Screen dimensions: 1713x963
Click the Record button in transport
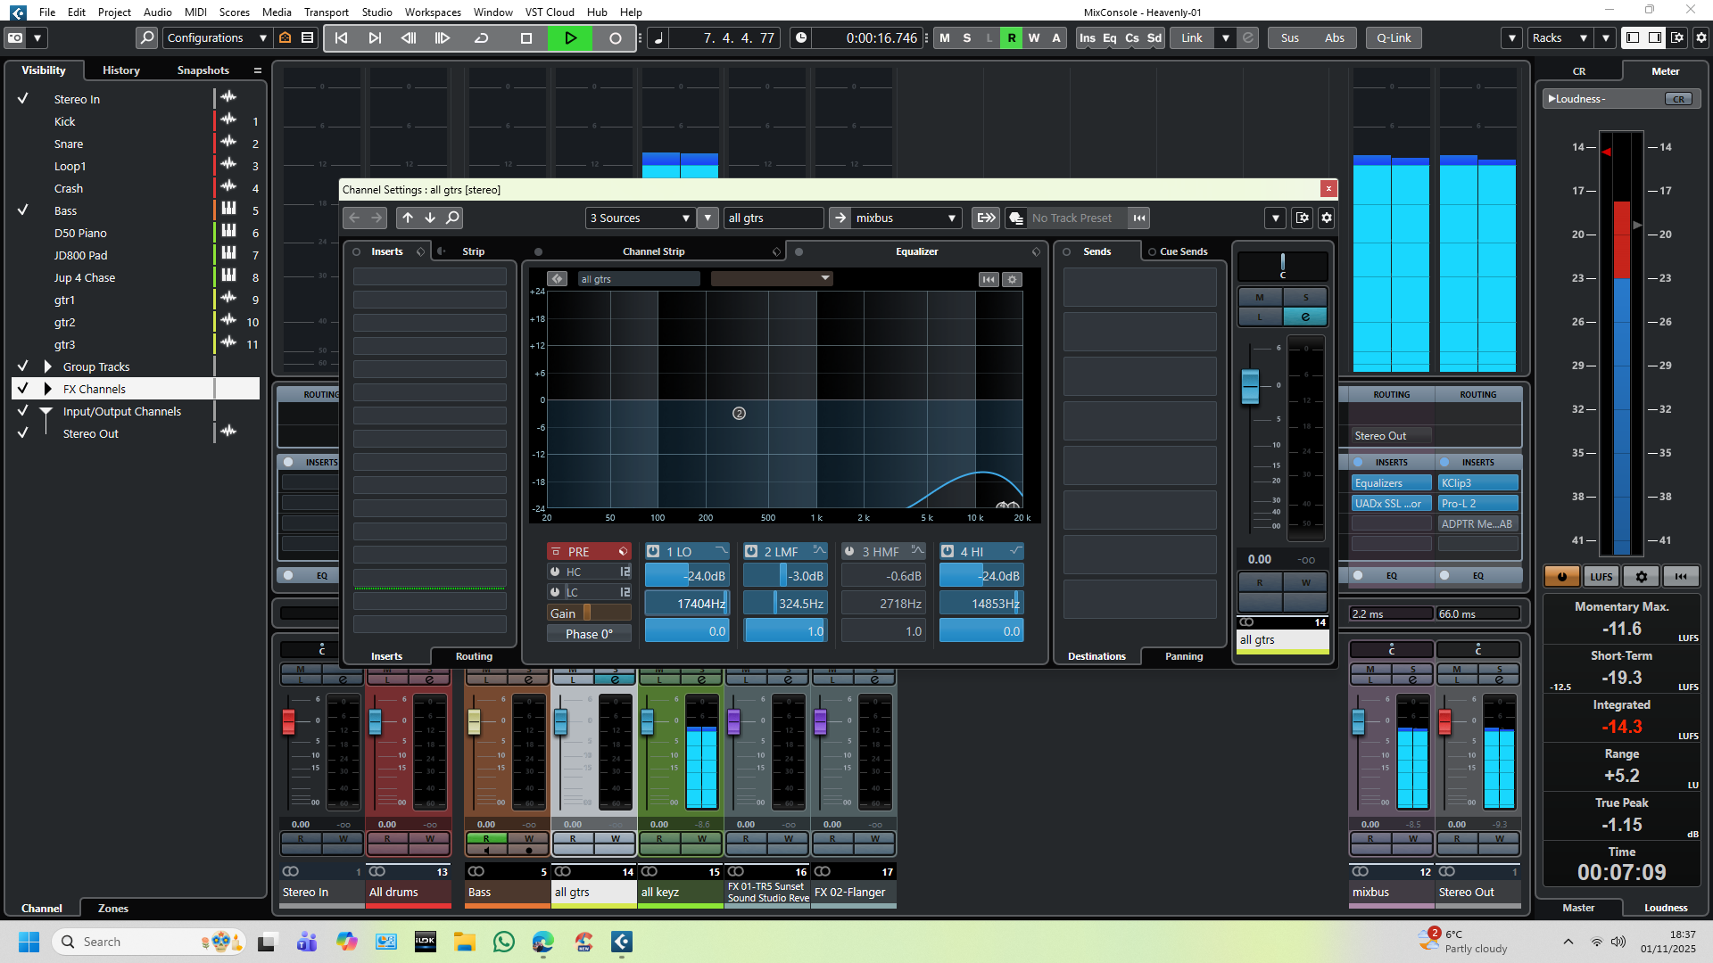coord(615,38)
